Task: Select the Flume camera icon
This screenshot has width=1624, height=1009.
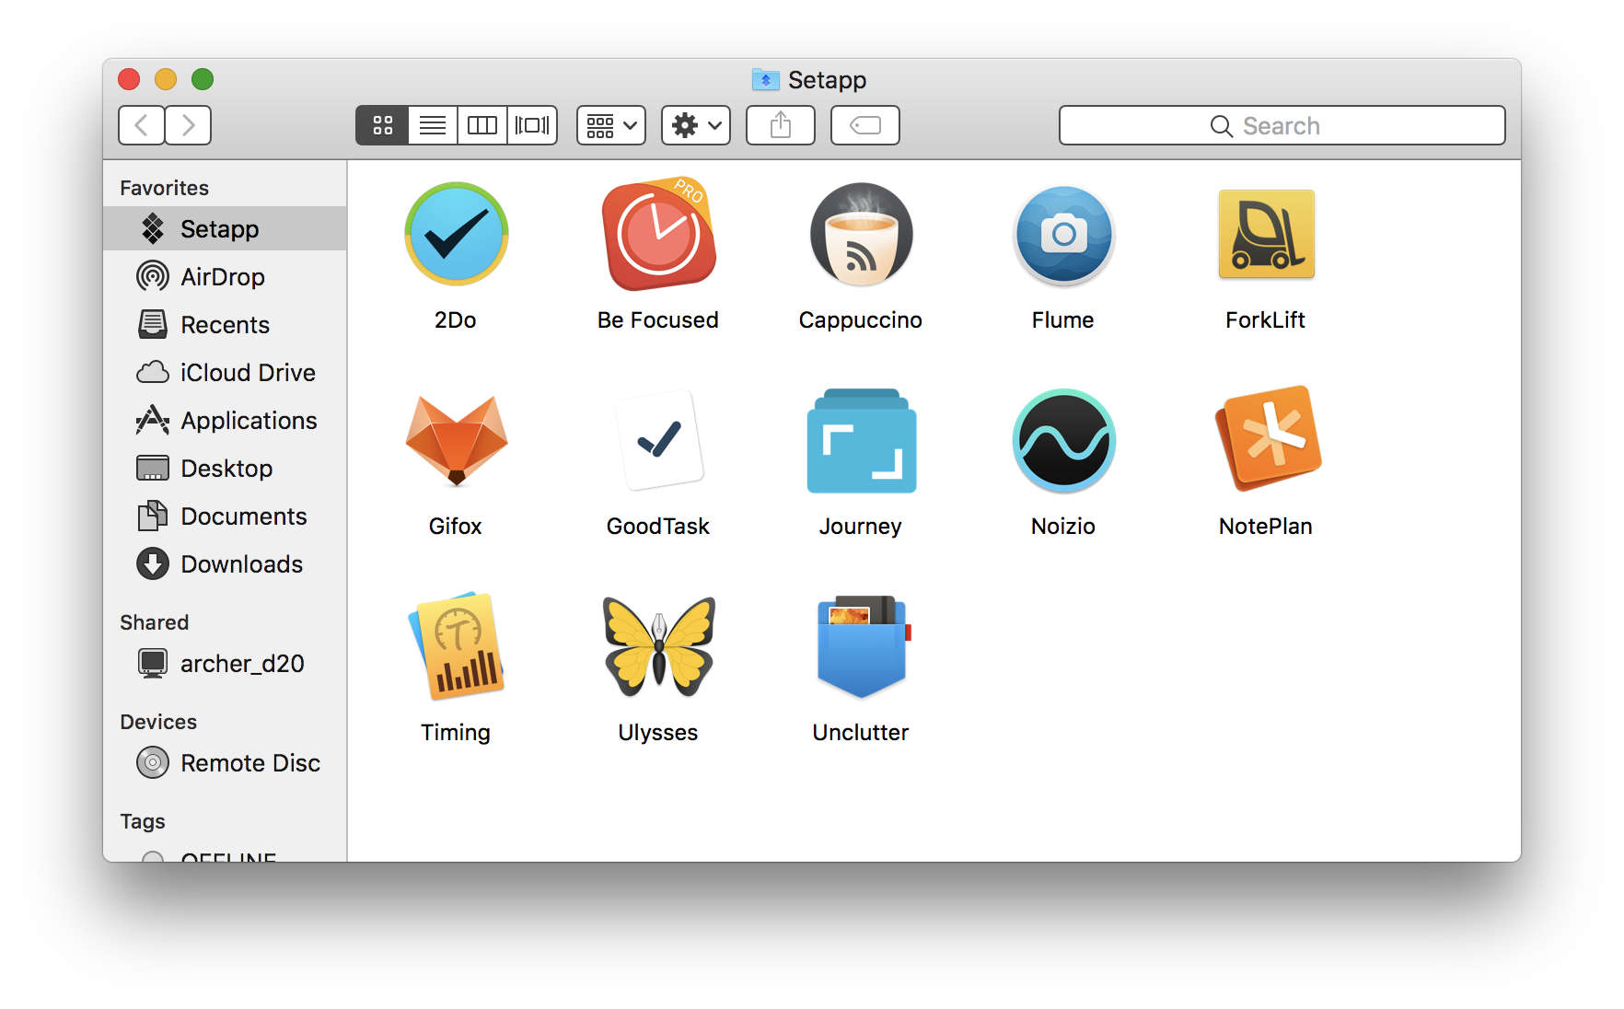Action: point(1063,235)
